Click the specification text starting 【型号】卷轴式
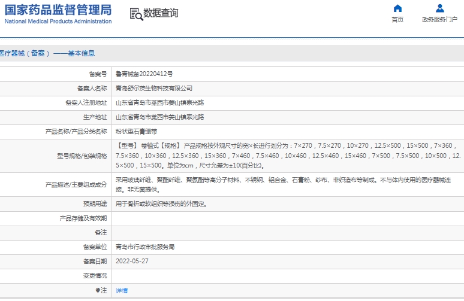The height and width of the screenshot is (301, 464). tap(288, 156)
